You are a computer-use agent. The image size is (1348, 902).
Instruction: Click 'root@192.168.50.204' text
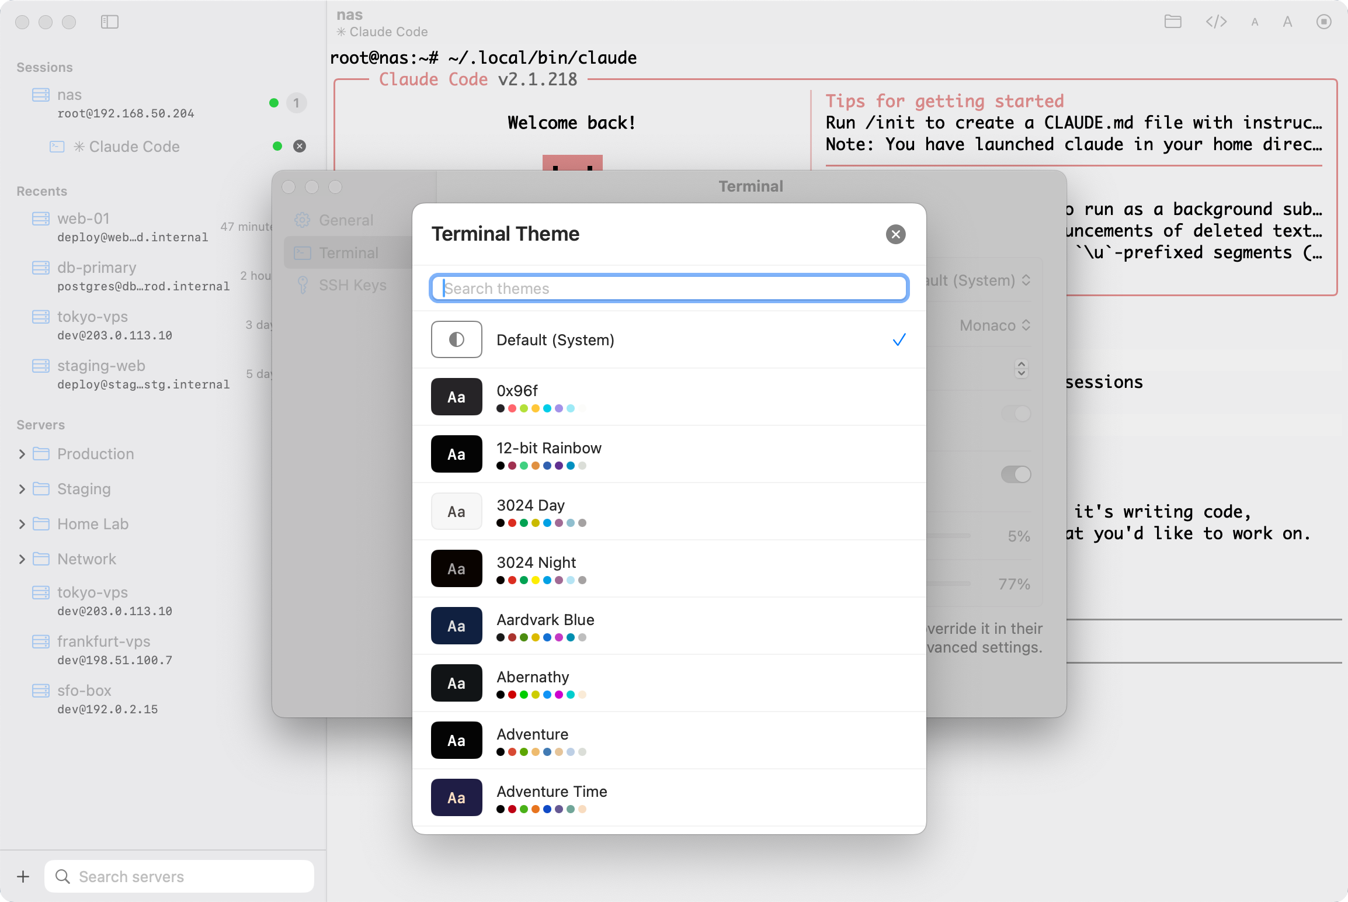pyautogui.click(x=126, y=113)
